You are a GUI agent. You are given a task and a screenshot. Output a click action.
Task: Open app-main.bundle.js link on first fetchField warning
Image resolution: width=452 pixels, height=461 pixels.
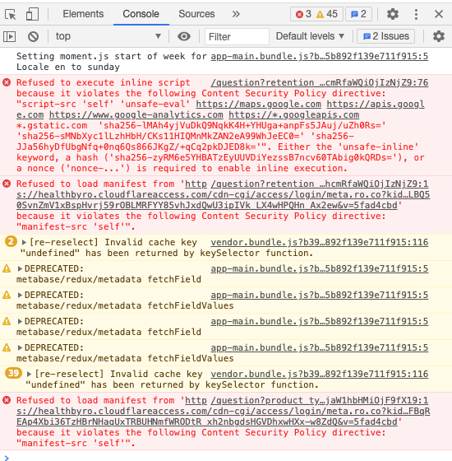click(x=320, y=268)
